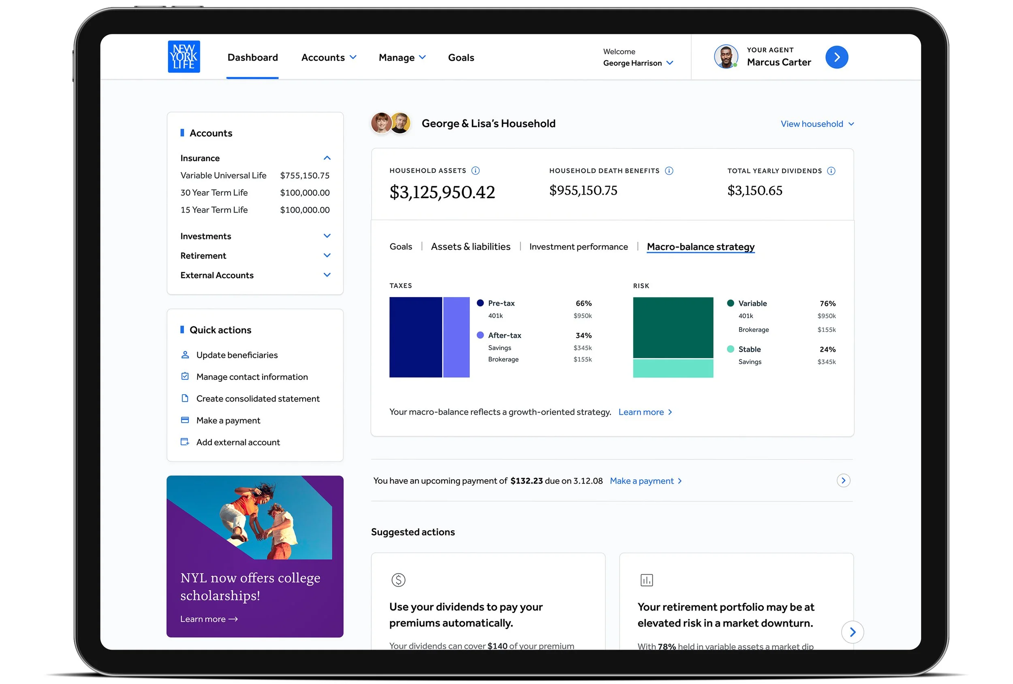Click the Total Yearly Dividends info icon
The height and width of the screenshot is (684, 1013).
(x=831, y=171)
